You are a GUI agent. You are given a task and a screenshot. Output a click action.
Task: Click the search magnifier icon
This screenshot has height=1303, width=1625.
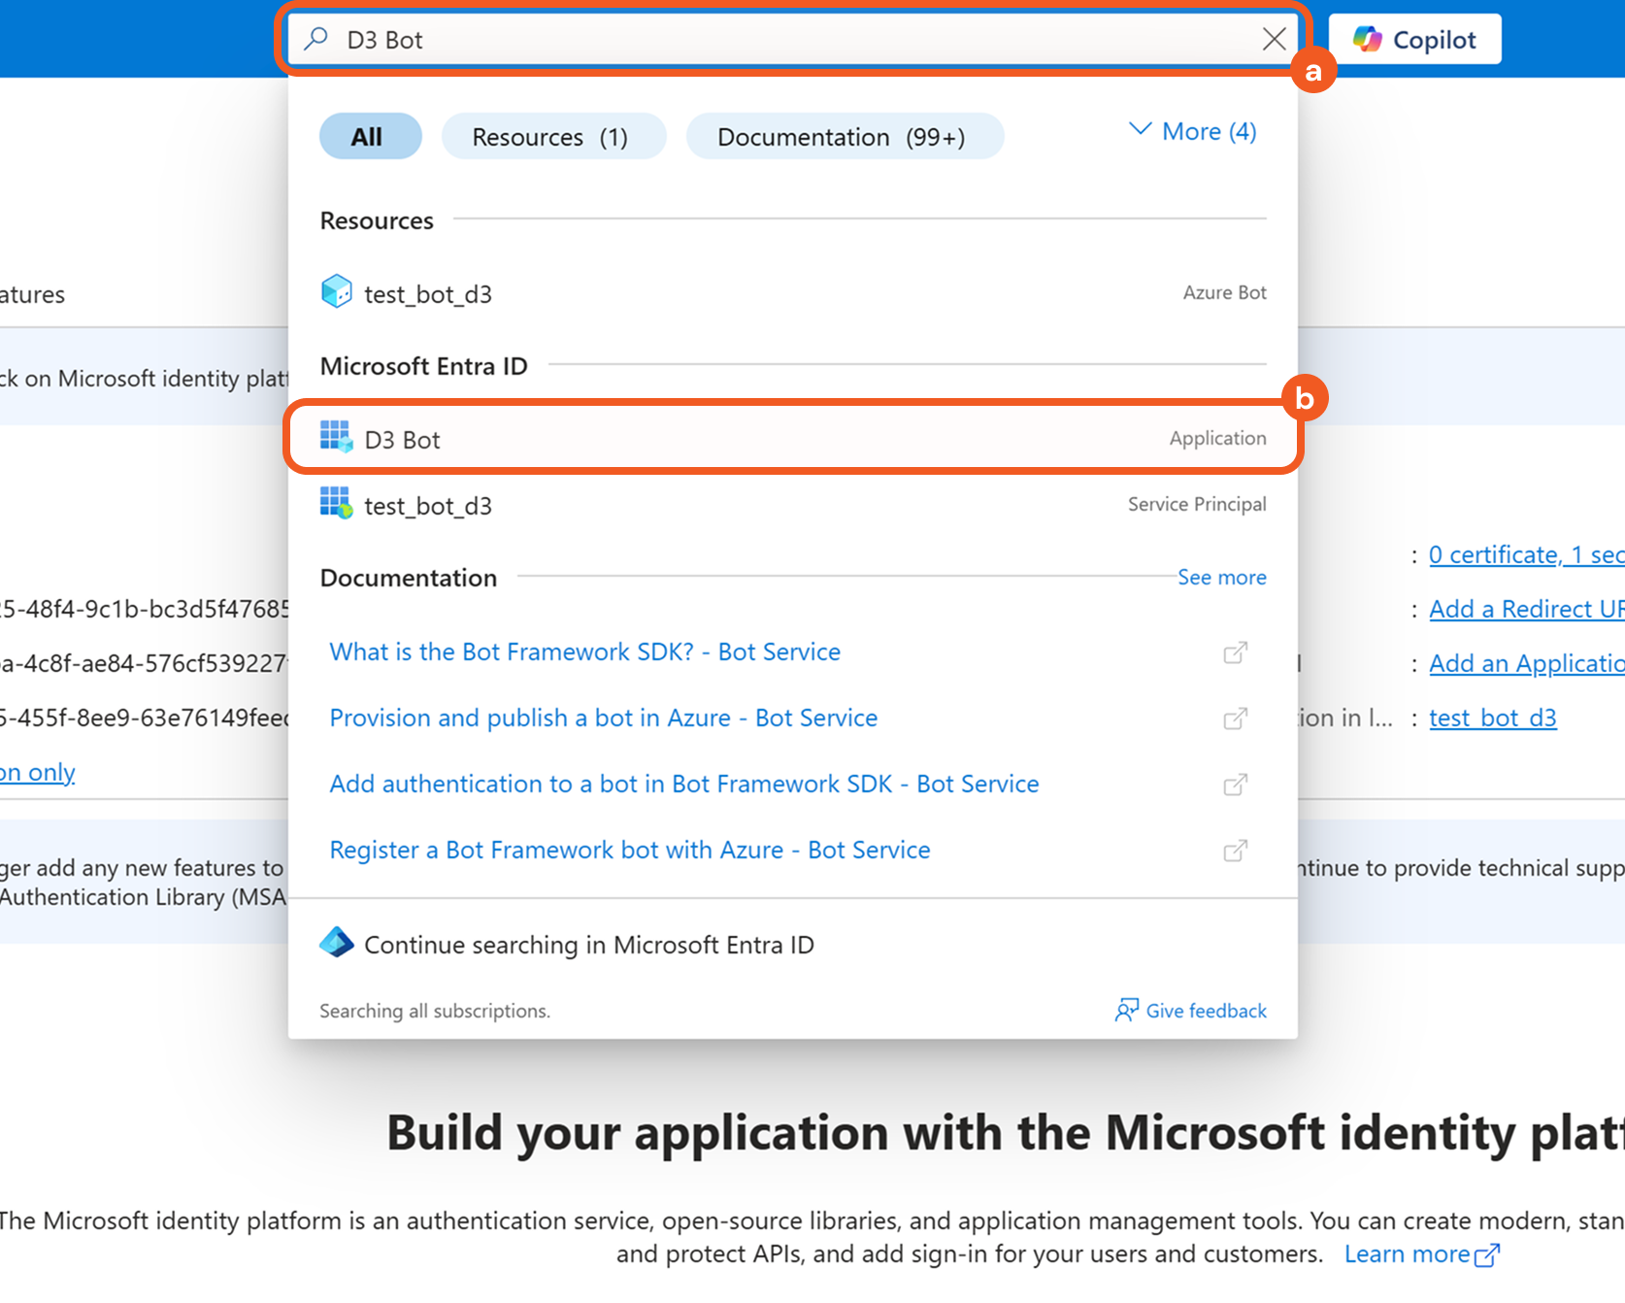[x=315, y=39]
